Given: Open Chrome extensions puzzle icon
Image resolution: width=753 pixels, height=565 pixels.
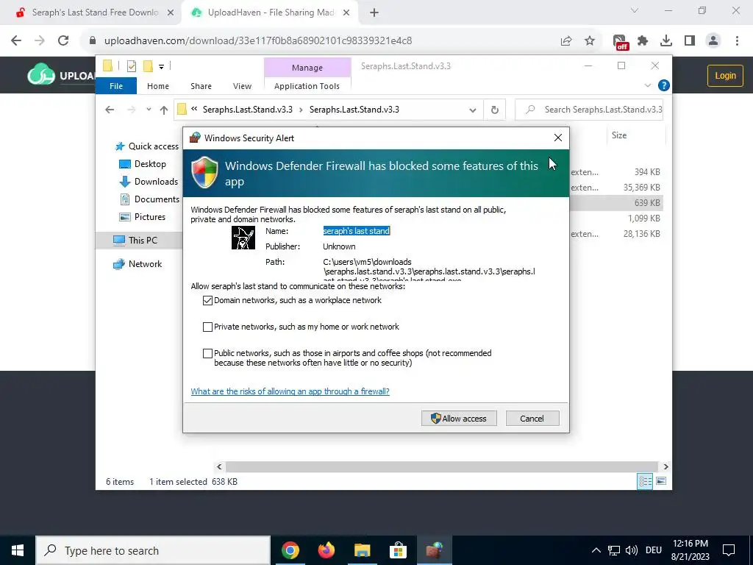Looking at the screenshot, I should tap(643, 41).
